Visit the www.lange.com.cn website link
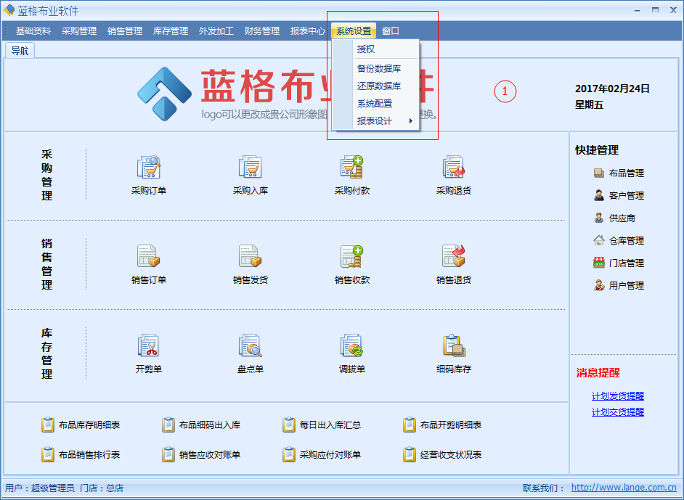This screenshot has width=684, height=500. coord(624,488)
